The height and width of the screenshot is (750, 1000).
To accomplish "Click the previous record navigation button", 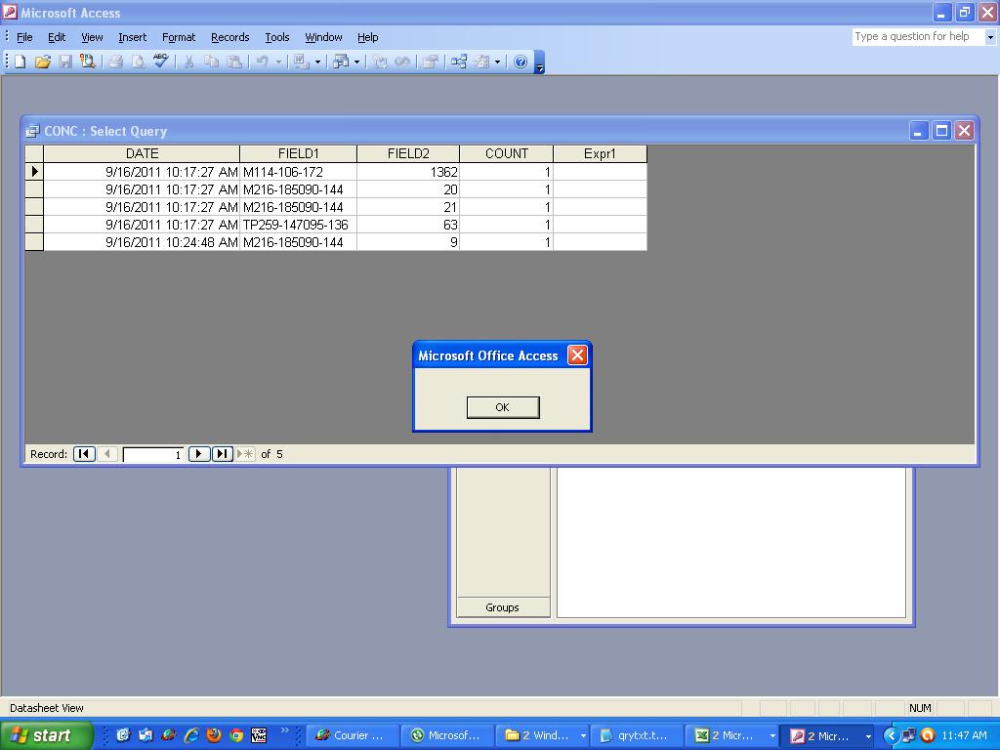I will tap(107, 454).
